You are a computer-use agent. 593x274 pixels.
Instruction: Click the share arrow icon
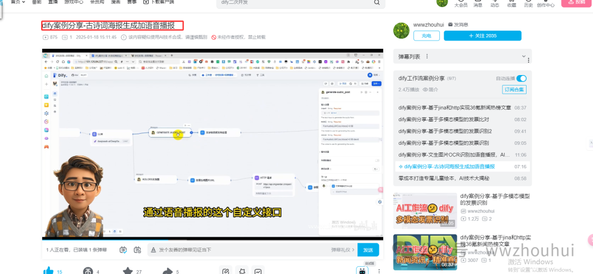coord(167,271)
